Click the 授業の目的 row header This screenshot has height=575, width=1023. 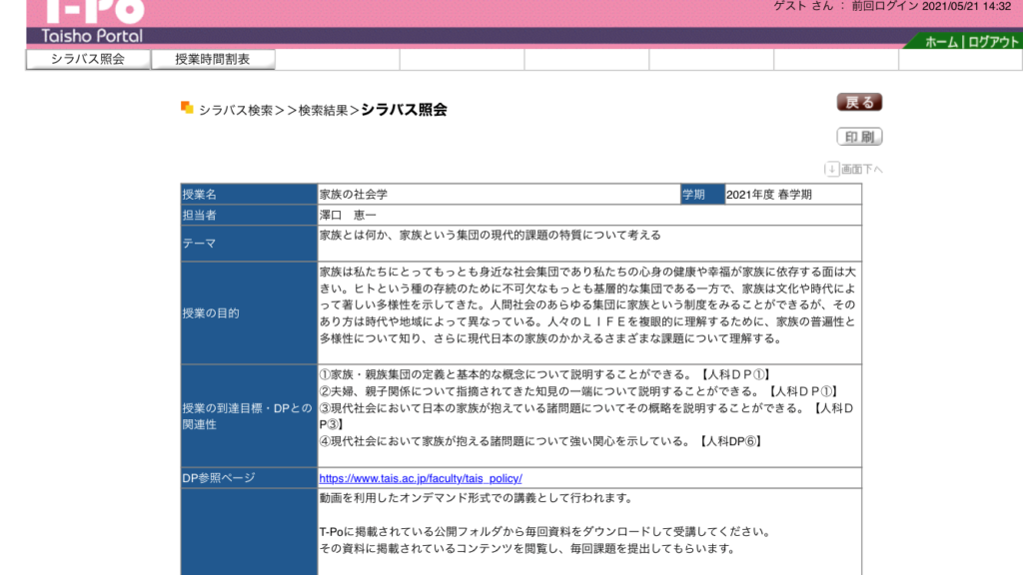click(x=210, y=313)
